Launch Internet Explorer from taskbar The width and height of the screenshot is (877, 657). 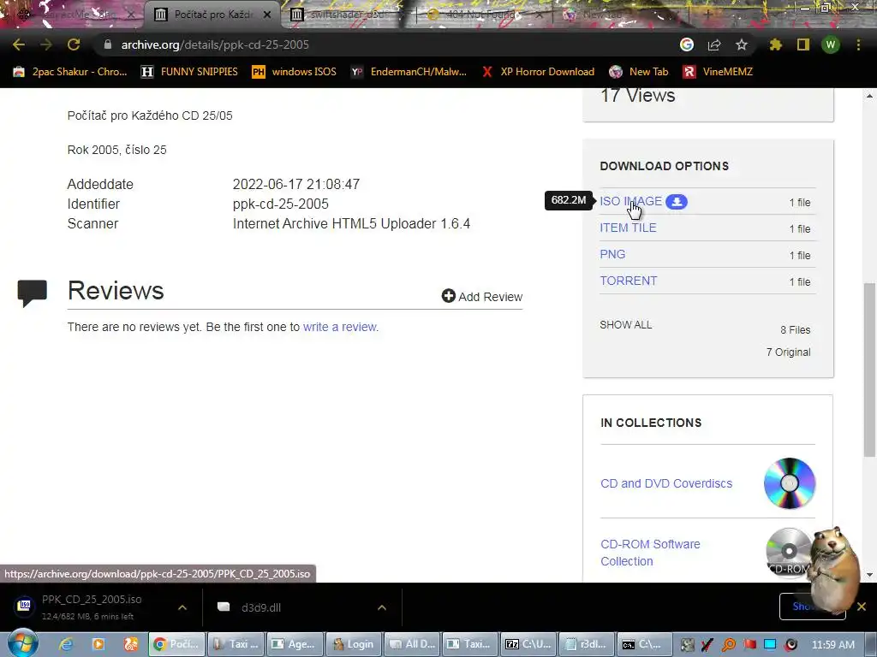(66, 644)
